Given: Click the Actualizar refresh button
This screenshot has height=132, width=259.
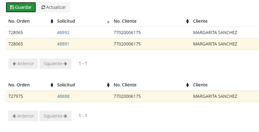Looking at the screenshot, I should 54,7.
